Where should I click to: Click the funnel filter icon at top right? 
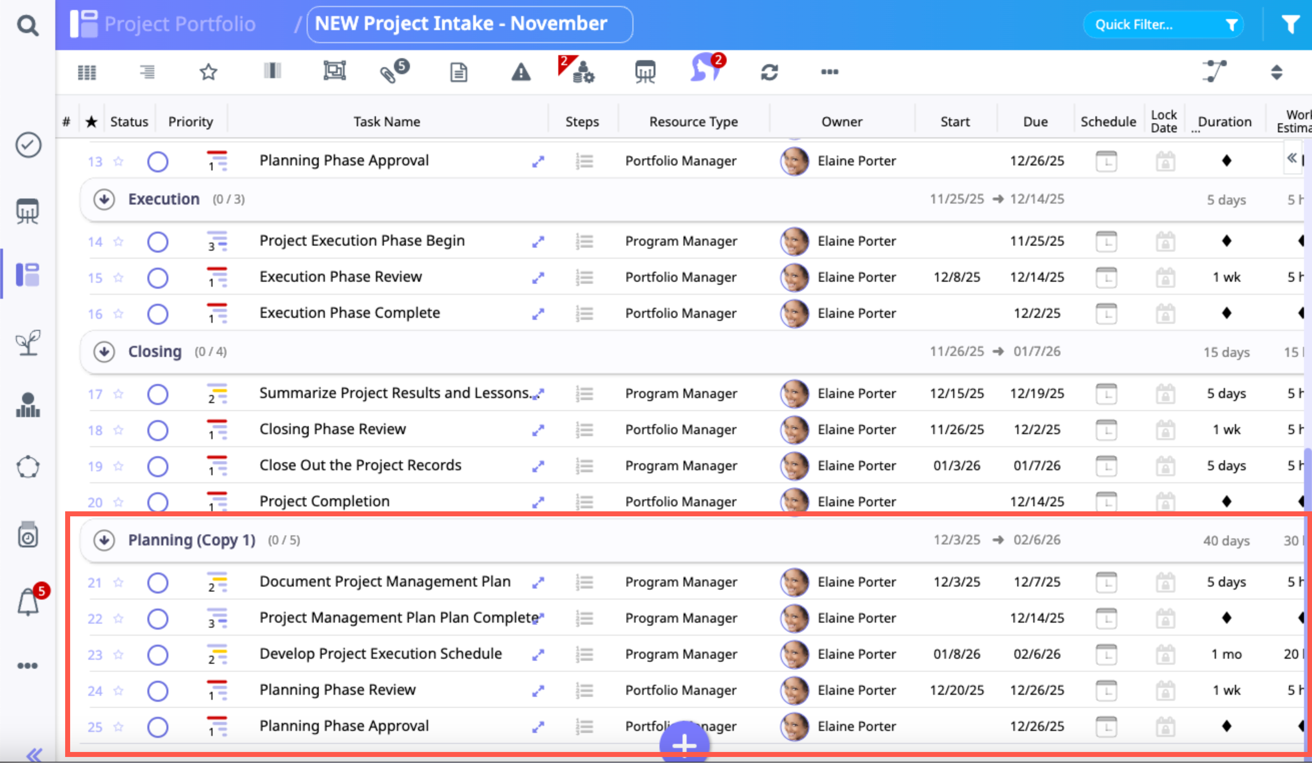point(1289,25)
